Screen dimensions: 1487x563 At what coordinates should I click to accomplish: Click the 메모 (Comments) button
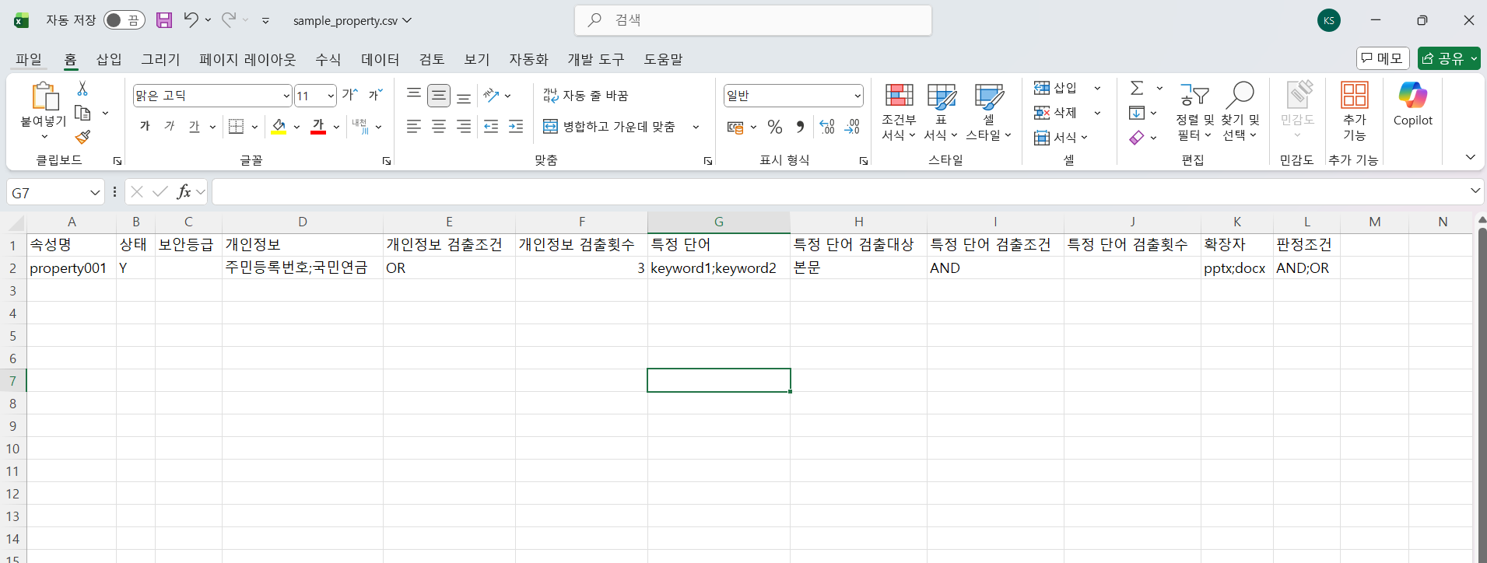[1382, 58]
